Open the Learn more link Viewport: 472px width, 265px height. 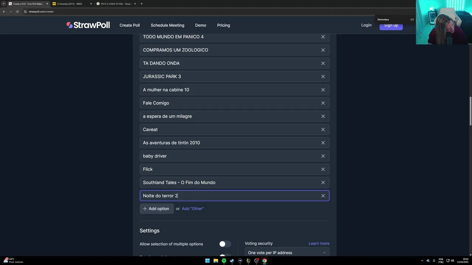point(319,243)
